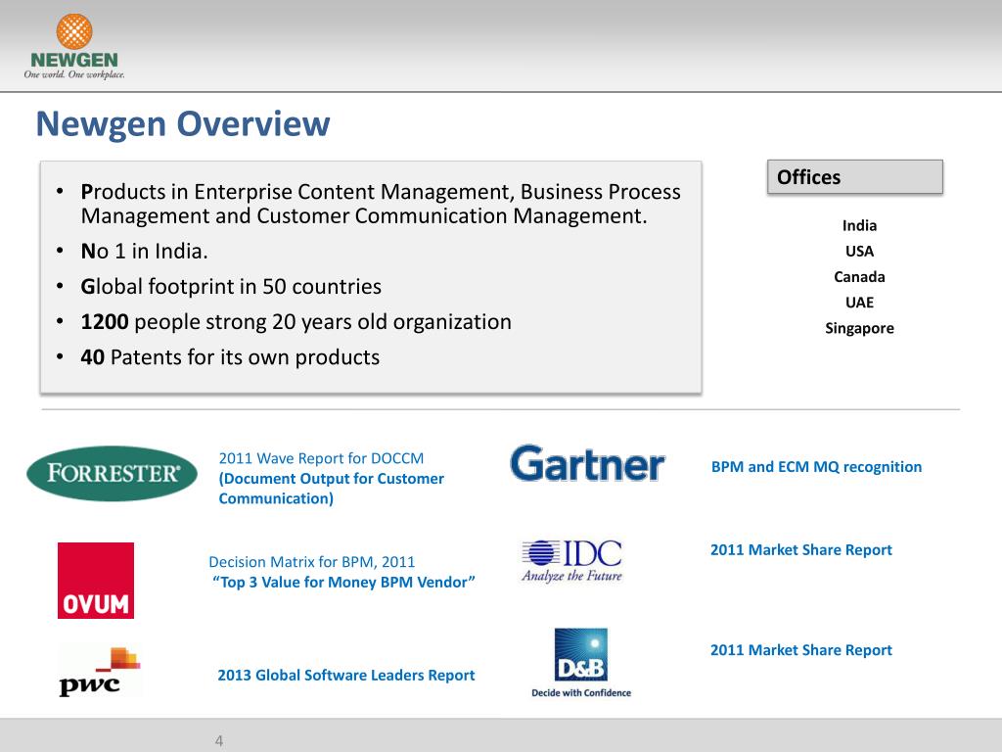Click the IDC Analyze the Future logo
1002x752 pixels.
[x=571, y=561]
